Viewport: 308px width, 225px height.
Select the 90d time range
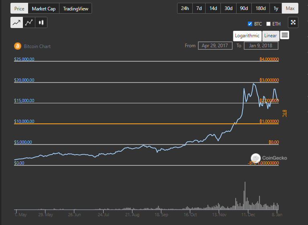[244, 8]
